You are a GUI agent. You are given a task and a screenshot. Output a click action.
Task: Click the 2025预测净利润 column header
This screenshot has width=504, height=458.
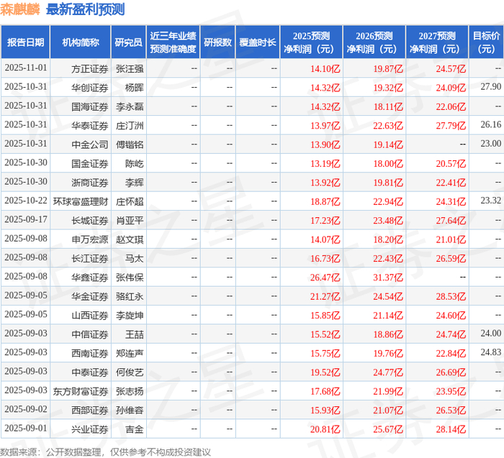click(x=311, y=42)
